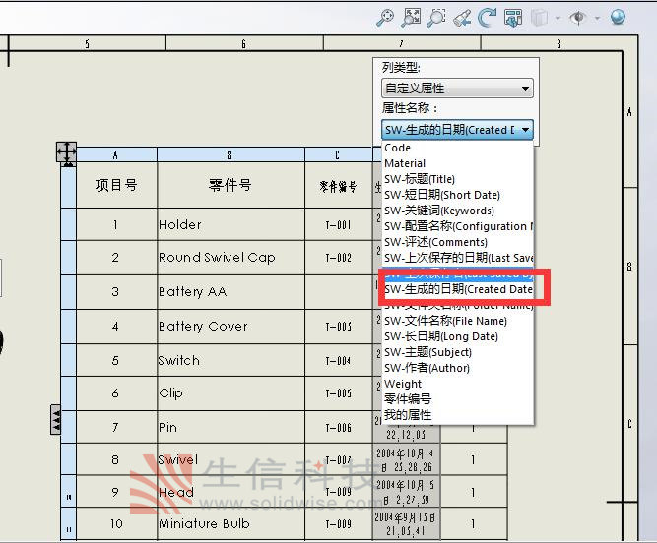
Task: Click the T-003 part number cell
Action: click(x=339, y=327)
